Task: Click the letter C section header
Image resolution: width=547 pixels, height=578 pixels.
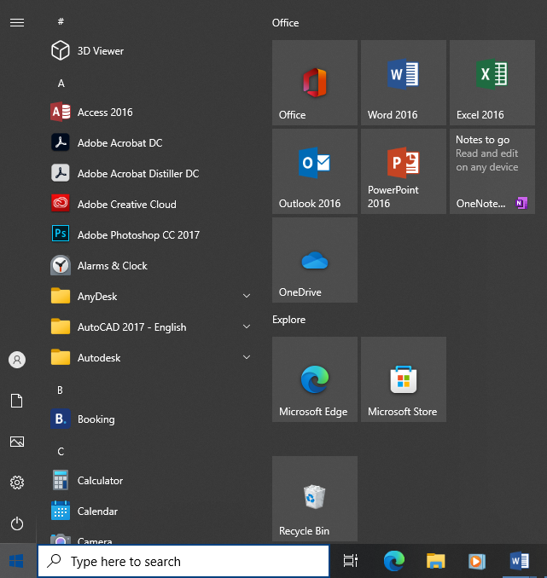Action: [61, 452]
